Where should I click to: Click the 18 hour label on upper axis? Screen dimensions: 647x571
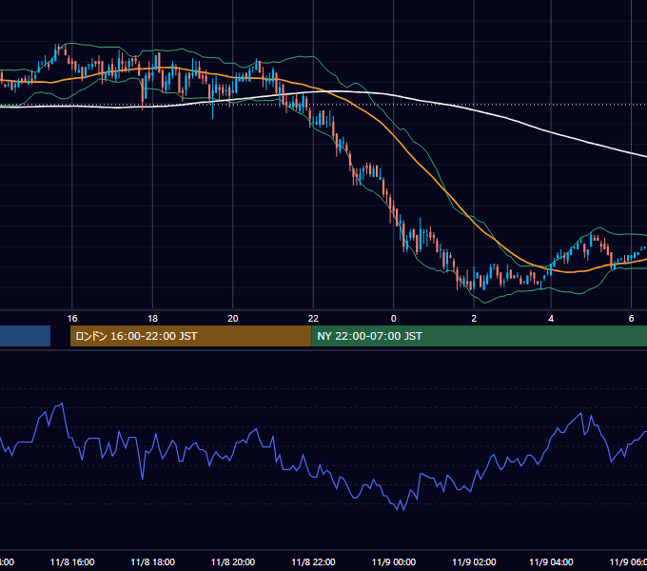pos(152,318)
